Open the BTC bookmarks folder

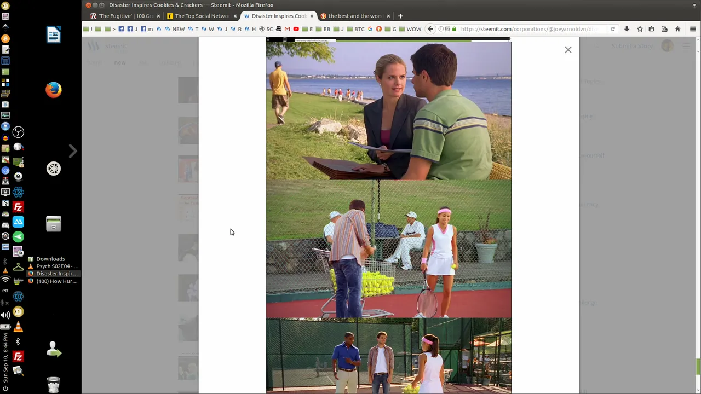355,29
